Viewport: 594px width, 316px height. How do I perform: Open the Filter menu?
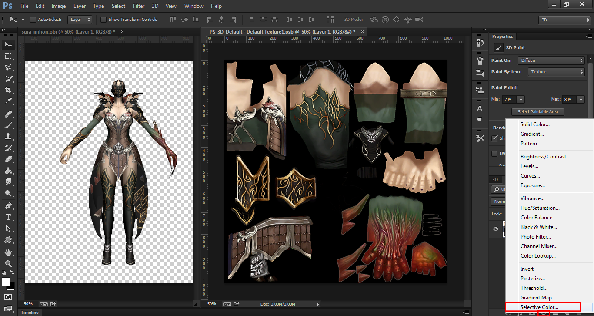[139, 6]
